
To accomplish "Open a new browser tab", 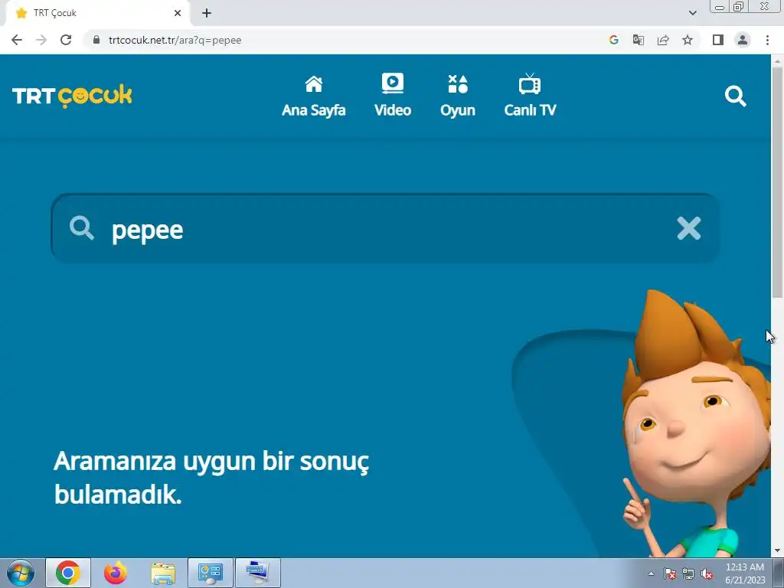I will point(207,13).
